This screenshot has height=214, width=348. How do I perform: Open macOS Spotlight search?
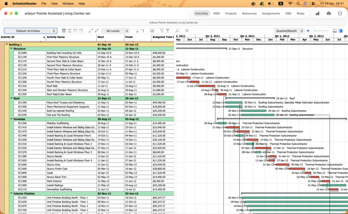pyautogui.click(x=298, y=3)
